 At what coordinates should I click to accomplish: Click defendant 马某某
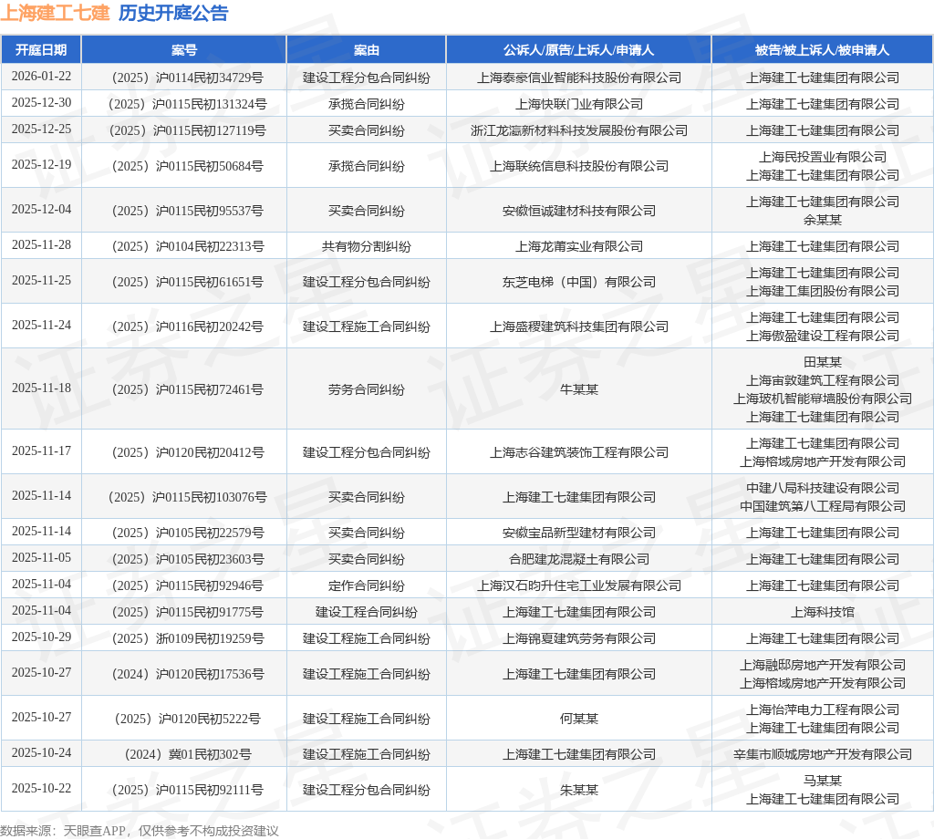pos(823,781)
